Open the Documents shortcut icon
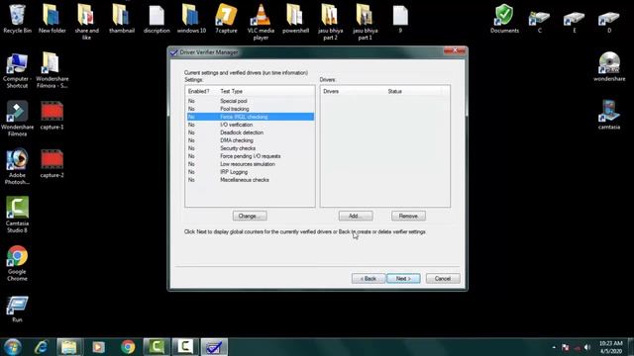 coord(504,18)
